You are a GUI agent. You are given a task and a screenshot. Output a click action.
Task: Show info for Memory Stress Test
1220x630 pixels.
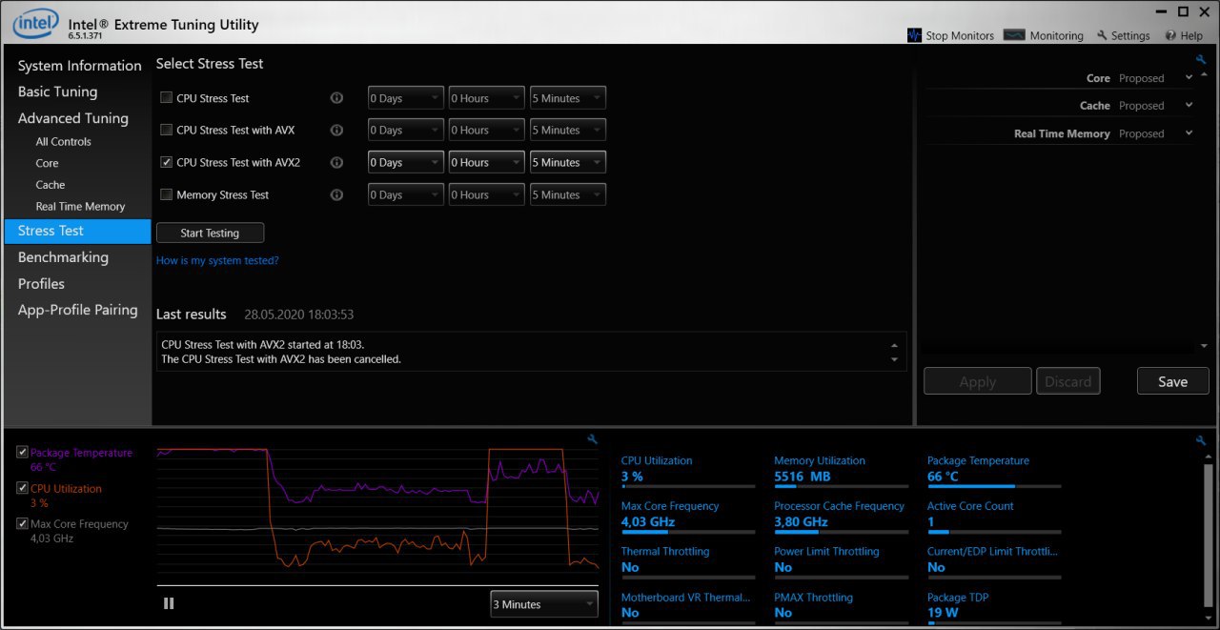[x=336, y=195]
